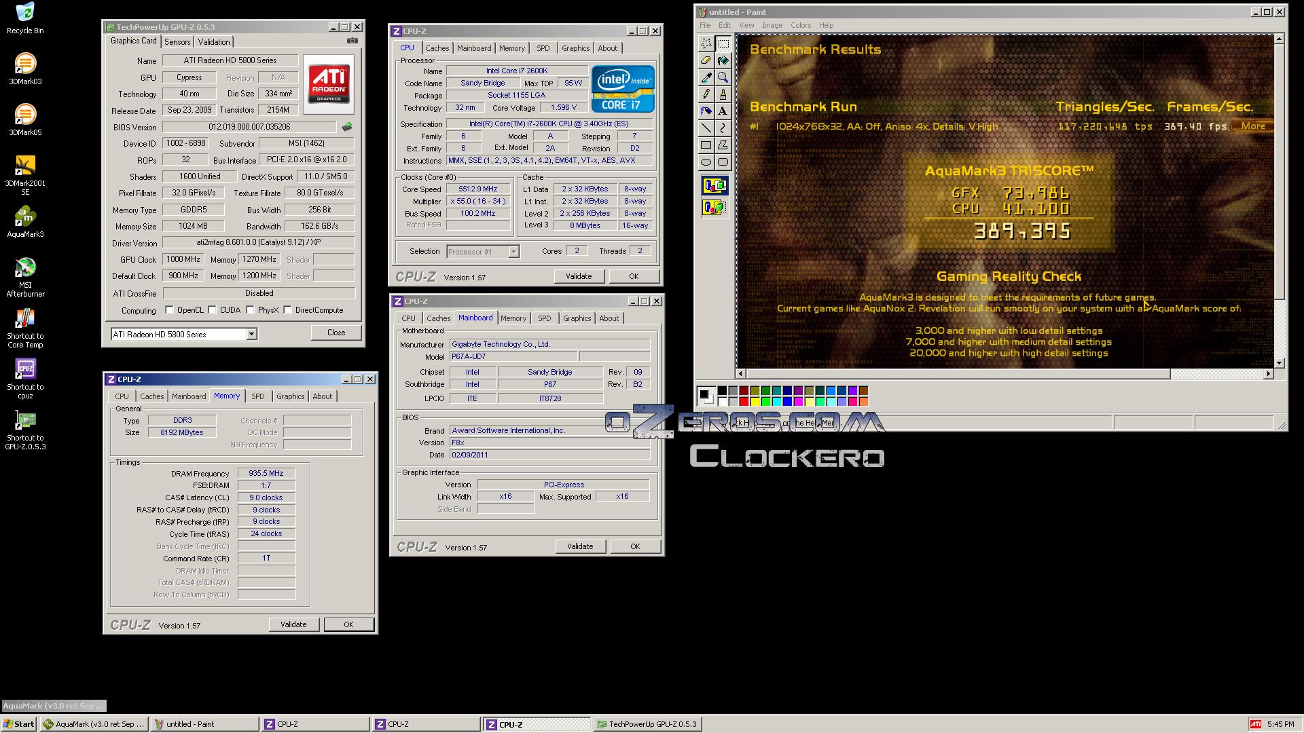Click the Paint horizontal scrollbar right arrow
This screenshot has width=1304, height=733.
coord(1268,374)
